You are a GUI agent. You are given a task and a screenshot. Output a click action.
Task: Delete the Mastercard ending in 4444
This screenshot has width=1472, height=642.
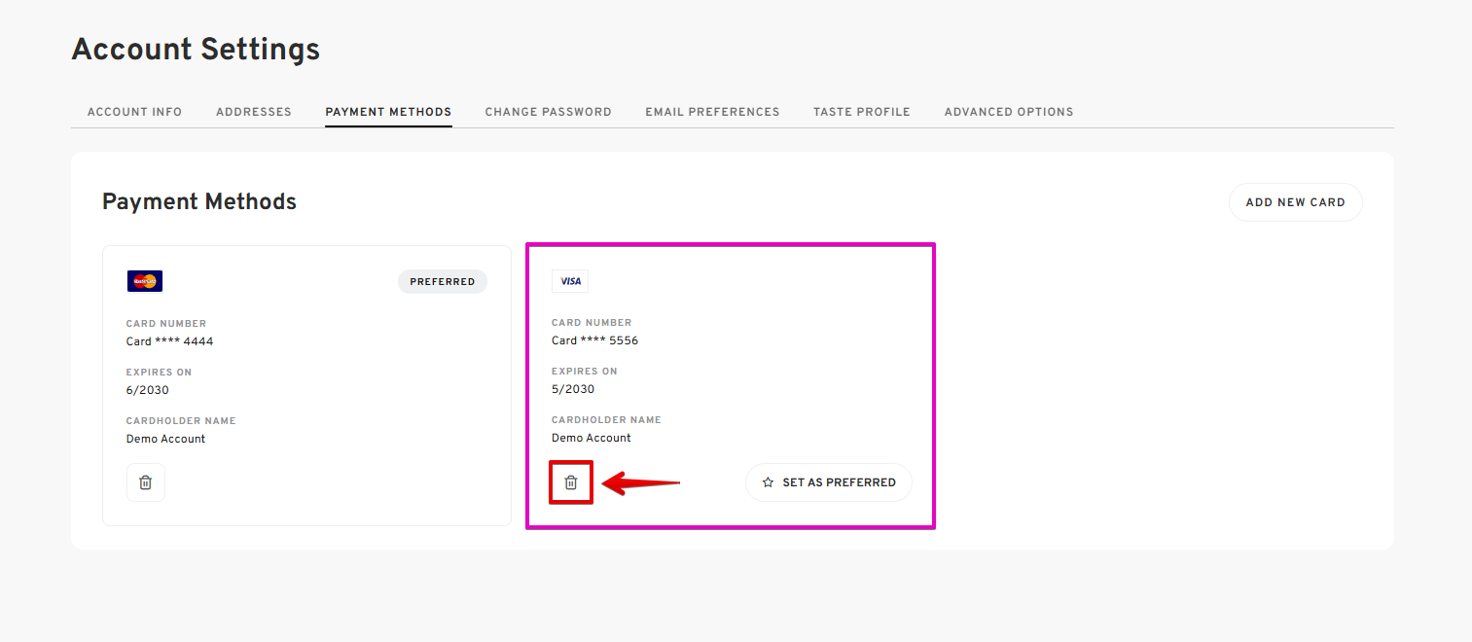coord(145,482)
